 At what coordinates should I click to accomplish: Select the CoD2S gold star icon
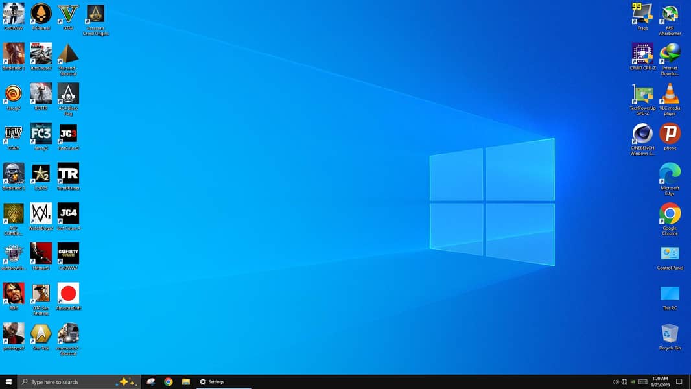click(x=41, y=174)
